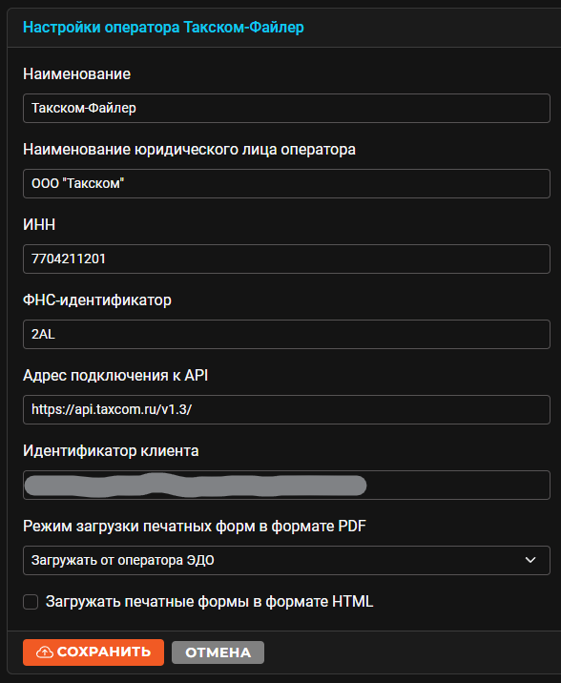Screen dimensions: 561x683
Task: Click the 'ФНС-идентификатор' label text
Action: pyautogui.click(x=97, y=300)
